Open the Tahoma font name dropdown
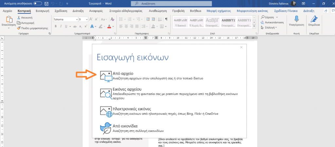Screen dimensions: 335x147 [77, 19]
